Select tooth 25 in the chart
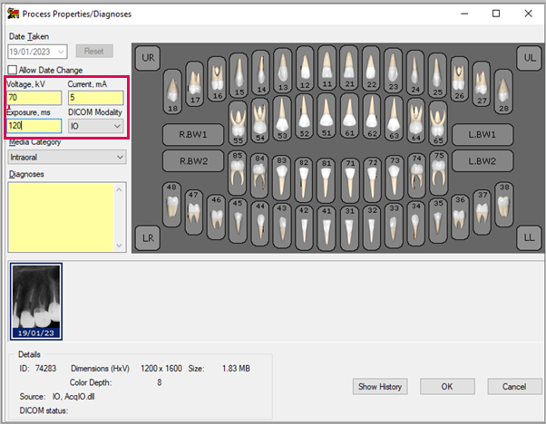Image resolution: width=546 pixels, height=424 pixels. 437,75
